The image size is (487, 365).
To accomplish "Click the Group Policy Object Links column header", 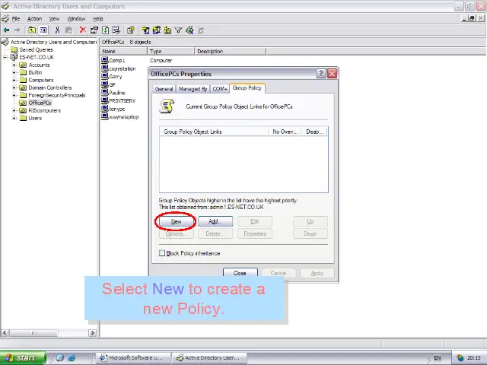I will [x=214, y=132].
